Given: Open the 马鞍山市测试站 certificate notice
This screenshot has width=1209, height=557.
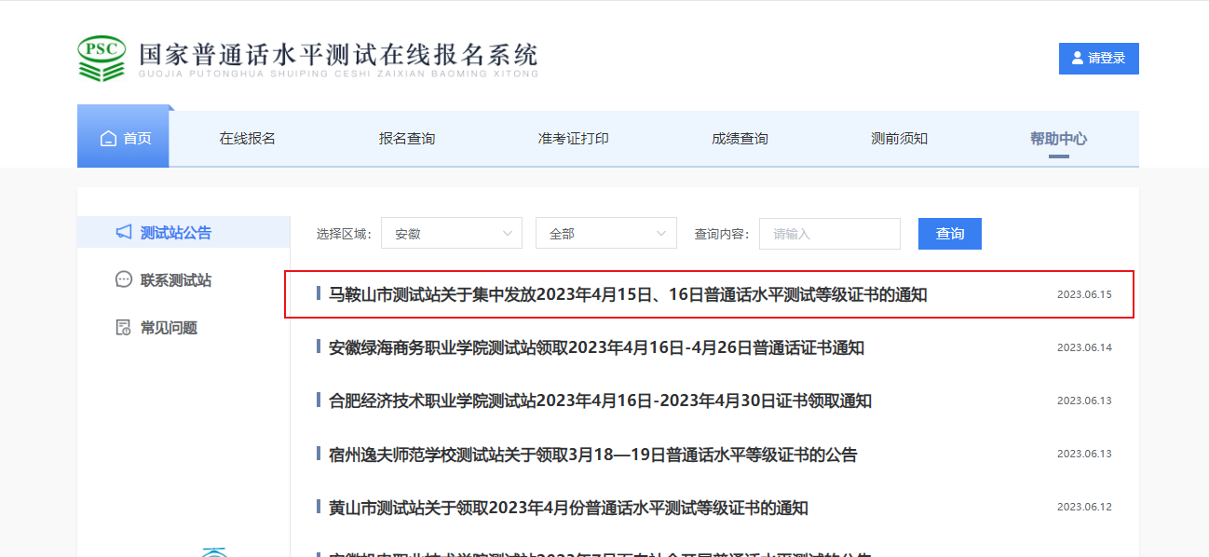Looking at the screenshot, I should coord(628,295).
